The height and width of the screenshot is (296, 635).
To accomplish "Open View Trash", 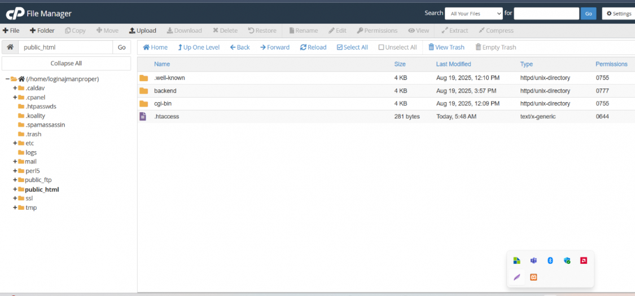I will click(446, 47).
